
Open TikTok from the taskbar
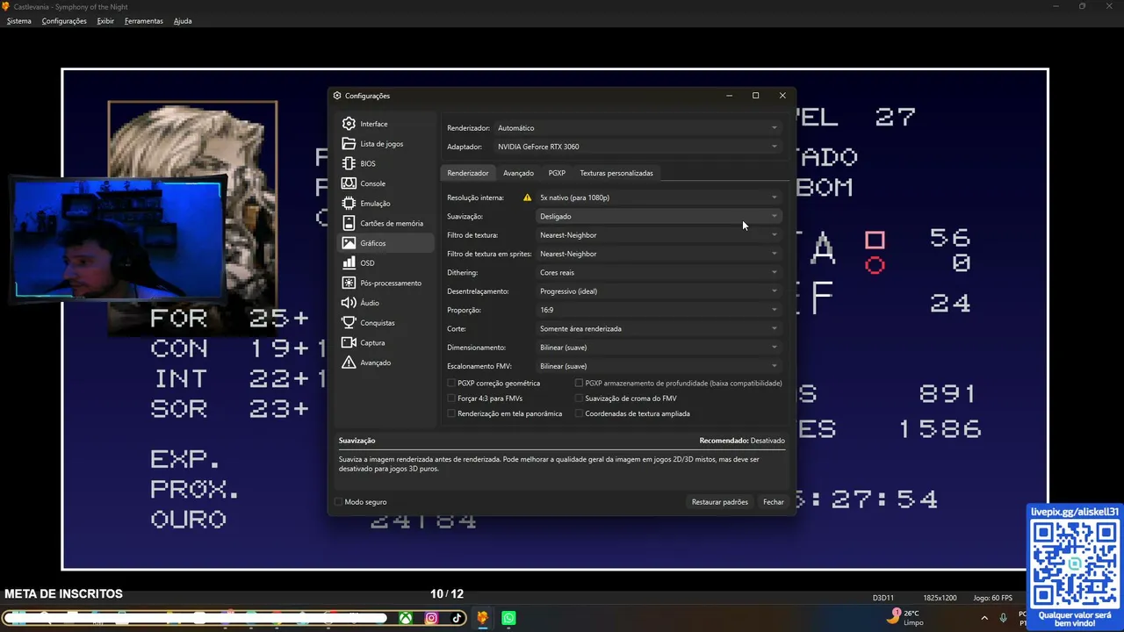(457, 618)
